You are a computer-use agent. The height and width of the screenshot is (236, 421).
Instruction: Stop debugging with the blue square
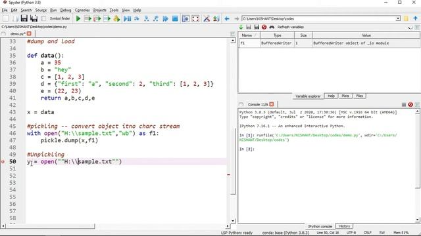point(175,18)
